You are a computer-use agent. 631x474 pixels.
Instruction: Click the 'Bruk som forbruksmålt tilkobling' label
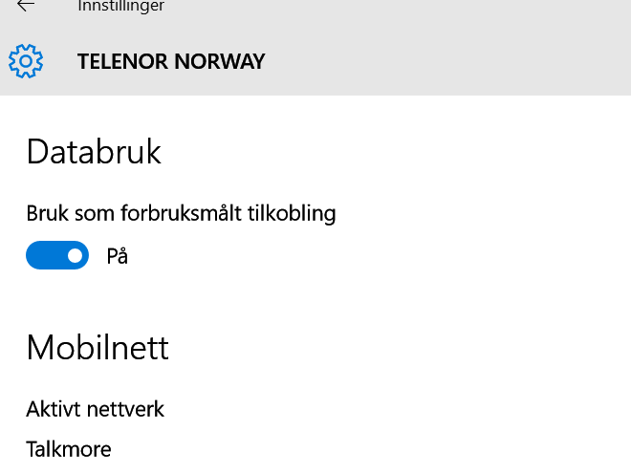(x=181, y=213)
